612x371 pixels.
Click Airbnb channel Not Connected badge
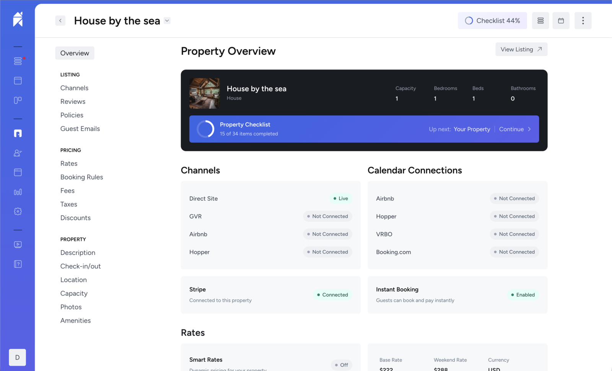[x=328, y=234]
